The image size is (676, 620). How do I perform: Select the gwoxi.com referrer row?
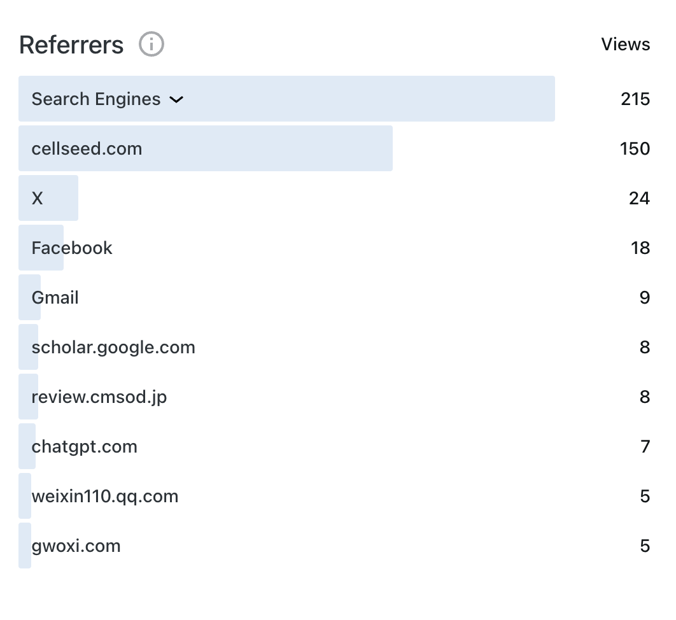[76, 546]
